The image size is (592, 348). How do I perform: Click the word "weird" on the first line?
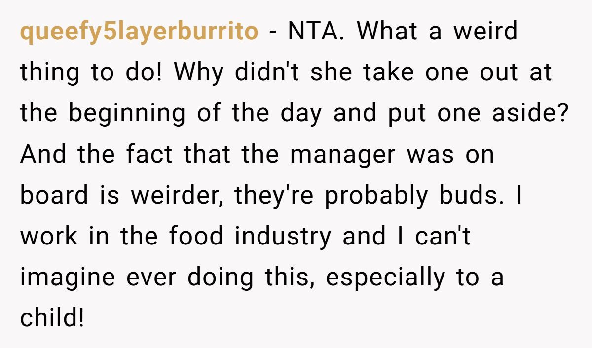tap(485, 32)
